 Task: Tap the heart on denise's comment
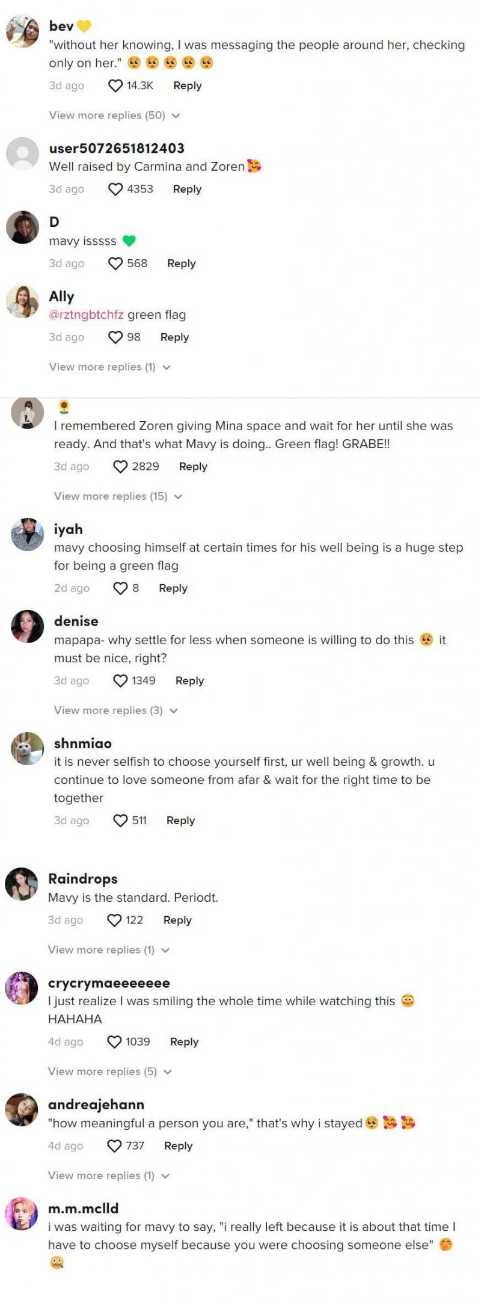coord(120,681)
